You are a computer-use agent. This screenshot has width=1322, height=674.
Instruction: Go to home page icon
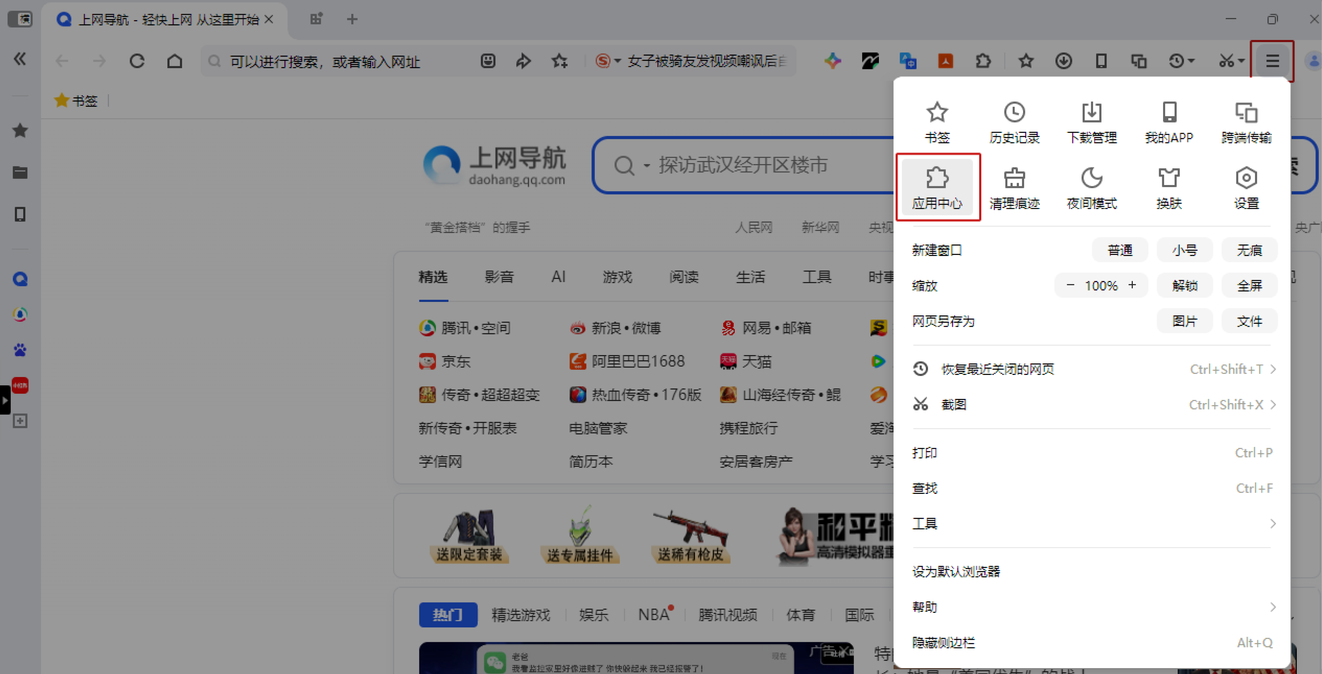pos(174,62)
